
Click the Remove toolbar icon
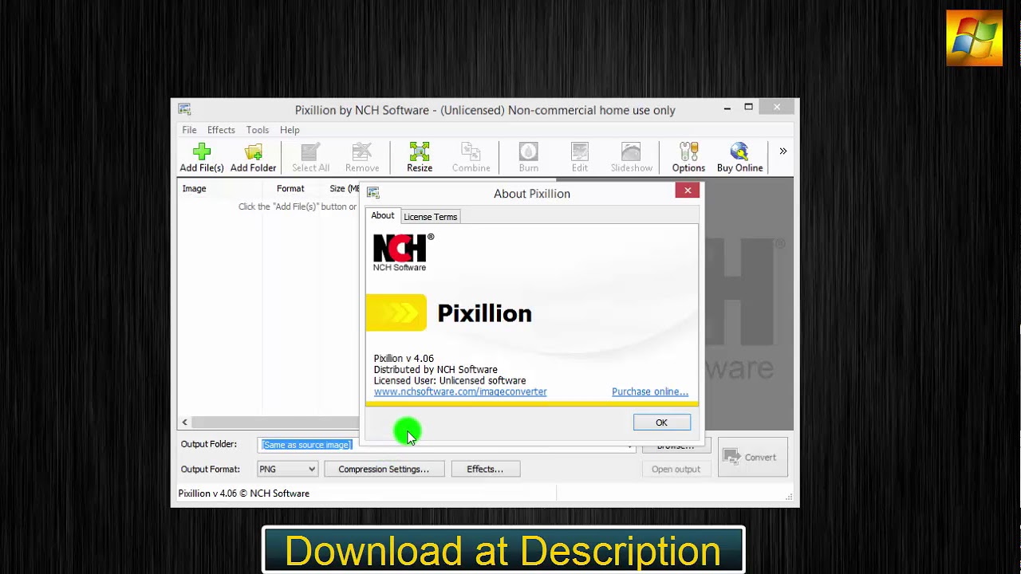point(362,157)
